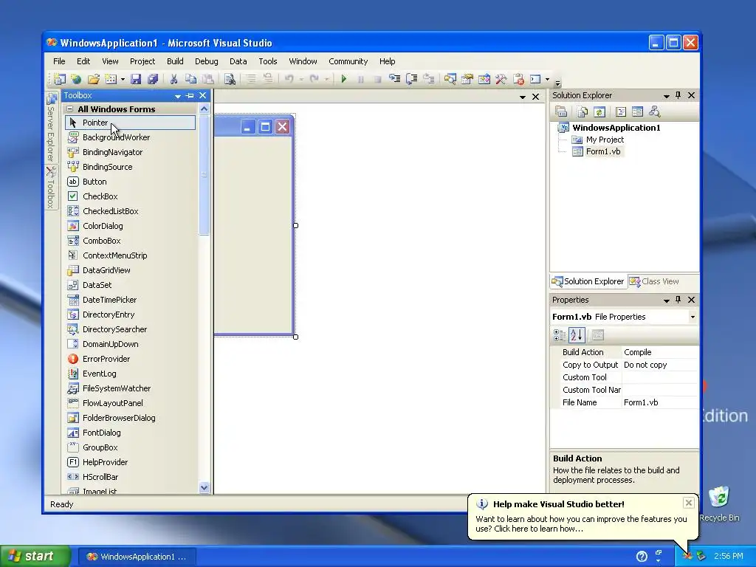Click Refresh icon in Solution Explorer toolbar
The height and width of the screenshot is (567, 756).
click(599, 112)
